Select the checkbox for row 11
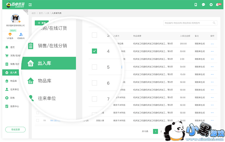The width and height of the screenshot is (225, 142). point(37,120)
